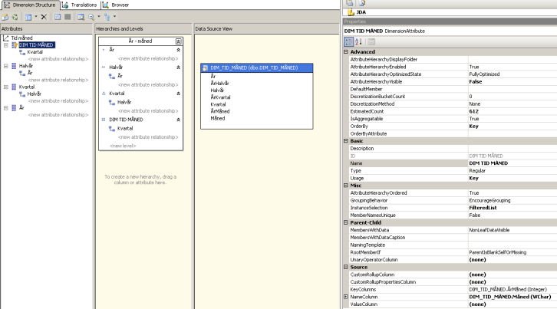Open the Zoom level dropdown arrow
The height and width of the screenshot is (309, 557).
tap(99, 17)
